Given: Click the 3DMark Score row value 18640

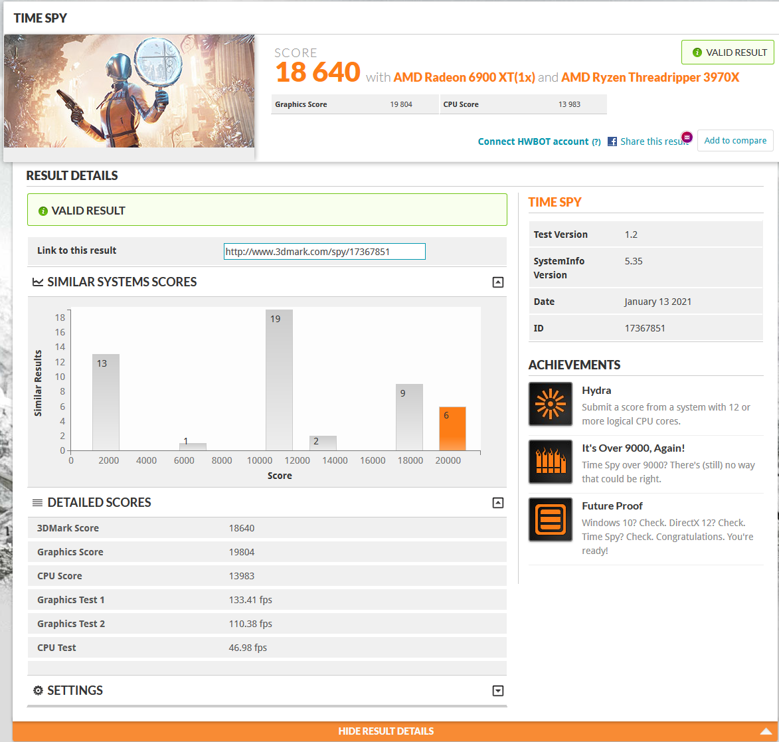Looking at the screenshot, I should tap(242, 528).
